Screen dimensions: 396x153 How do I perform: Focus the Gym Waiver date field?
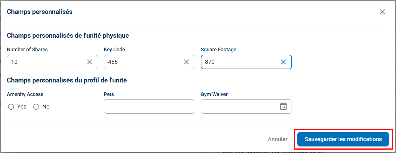click(239, 107)
